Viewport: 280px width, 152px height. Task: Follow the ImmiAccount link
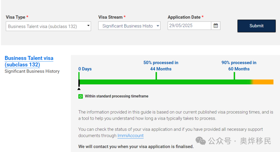click(x=130, y=135)
